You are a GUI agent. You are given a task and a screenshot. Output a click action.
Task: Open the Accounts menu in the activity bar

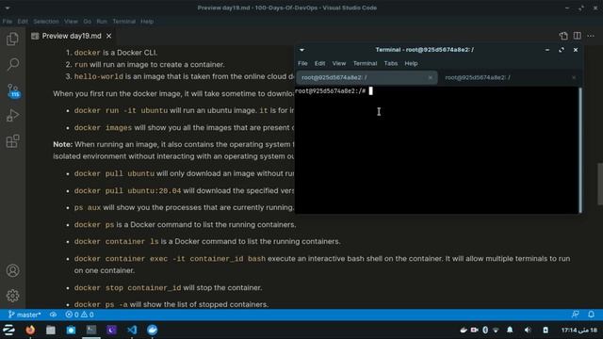[x=12, y=270]
